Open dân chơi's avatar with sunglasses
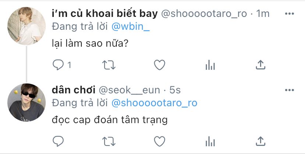This screenshot has width=305, height=154. tap(27, 103)
